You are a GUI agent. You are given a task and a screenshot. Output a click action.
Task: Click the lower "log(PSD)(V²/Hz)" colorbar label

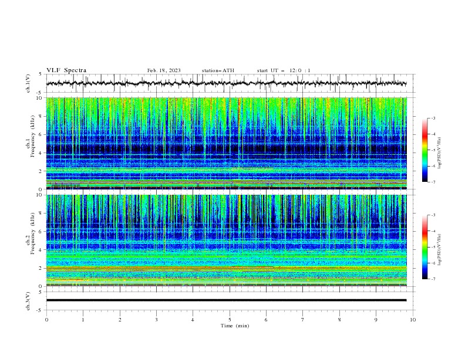tap(439, 249)
